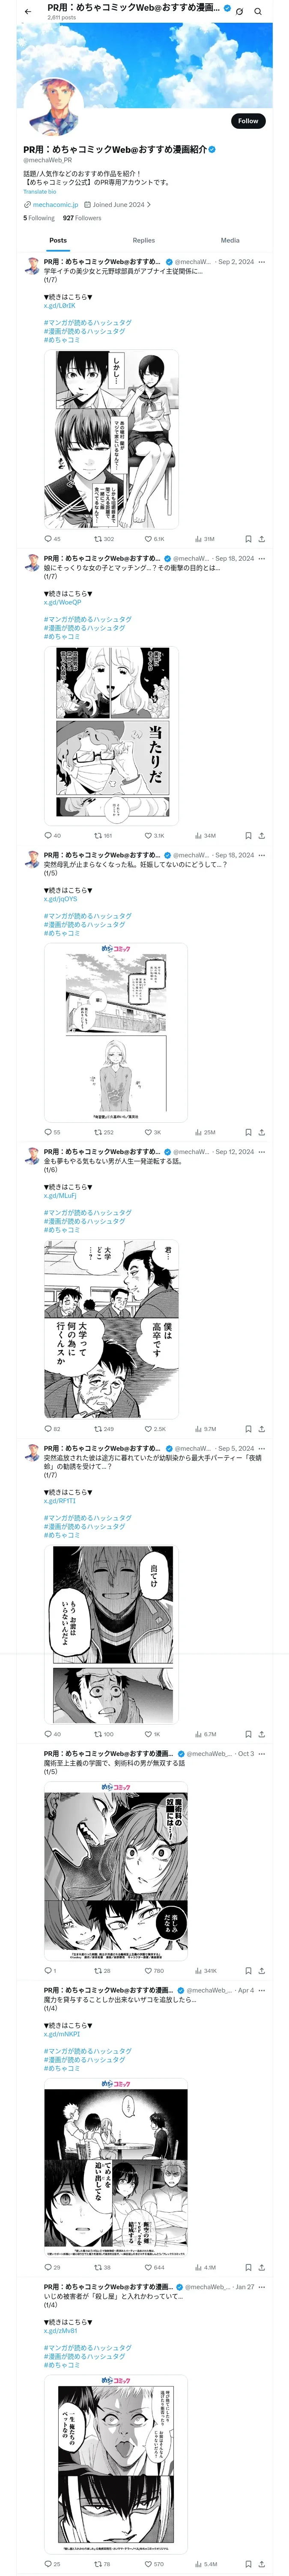
Task: Click the Grok icon next to the search icon
Action: pyautogui.click(x=239, y=11)
